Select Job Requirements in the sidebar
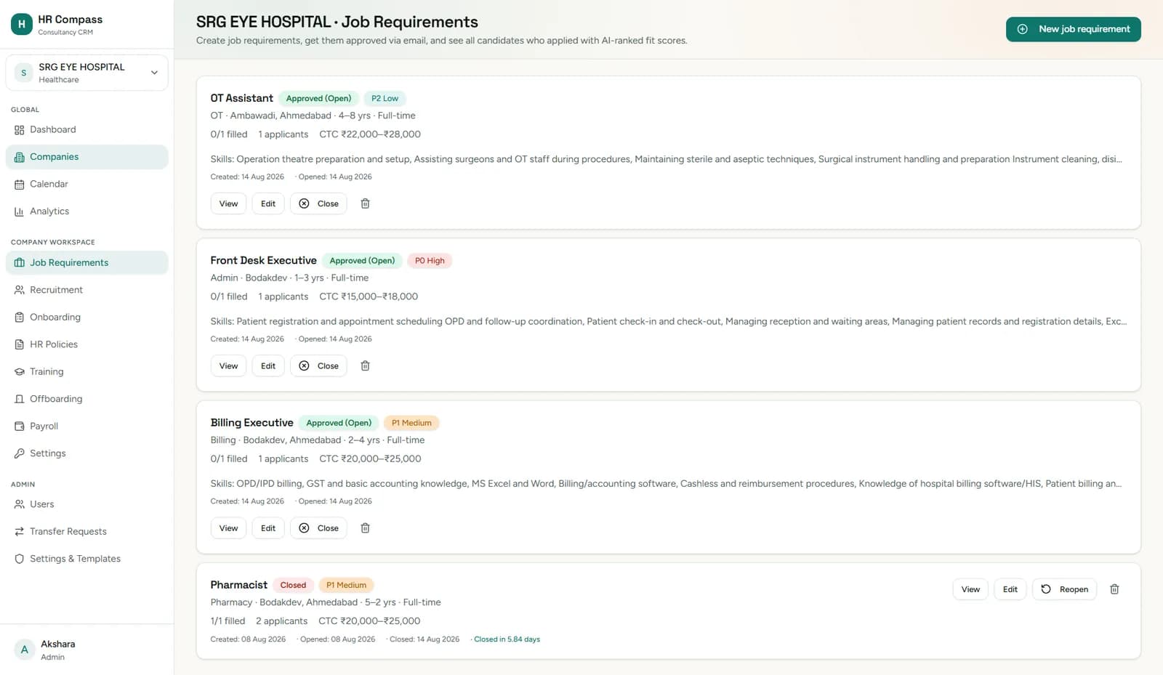 [86, 263]
